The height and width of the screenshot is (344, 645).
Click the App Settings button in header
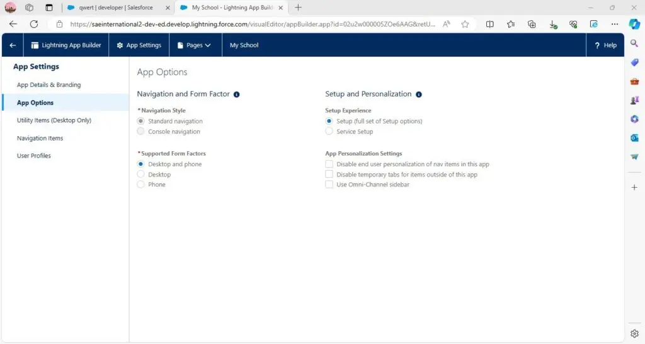pos(139,45)
